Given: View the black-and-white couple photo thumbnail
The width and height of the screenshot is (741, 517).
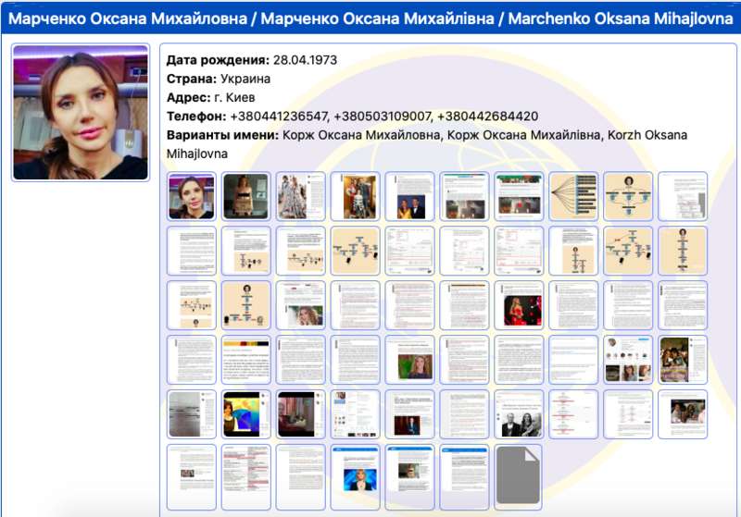Looking at the screenshot, I should (x=519, y=414).
